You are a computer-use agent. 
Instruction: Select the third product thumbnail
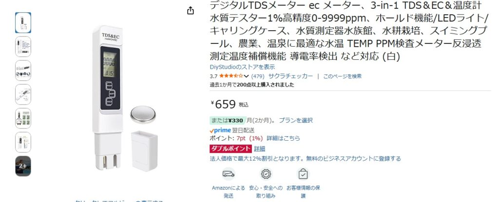click(x=23, y=70)
